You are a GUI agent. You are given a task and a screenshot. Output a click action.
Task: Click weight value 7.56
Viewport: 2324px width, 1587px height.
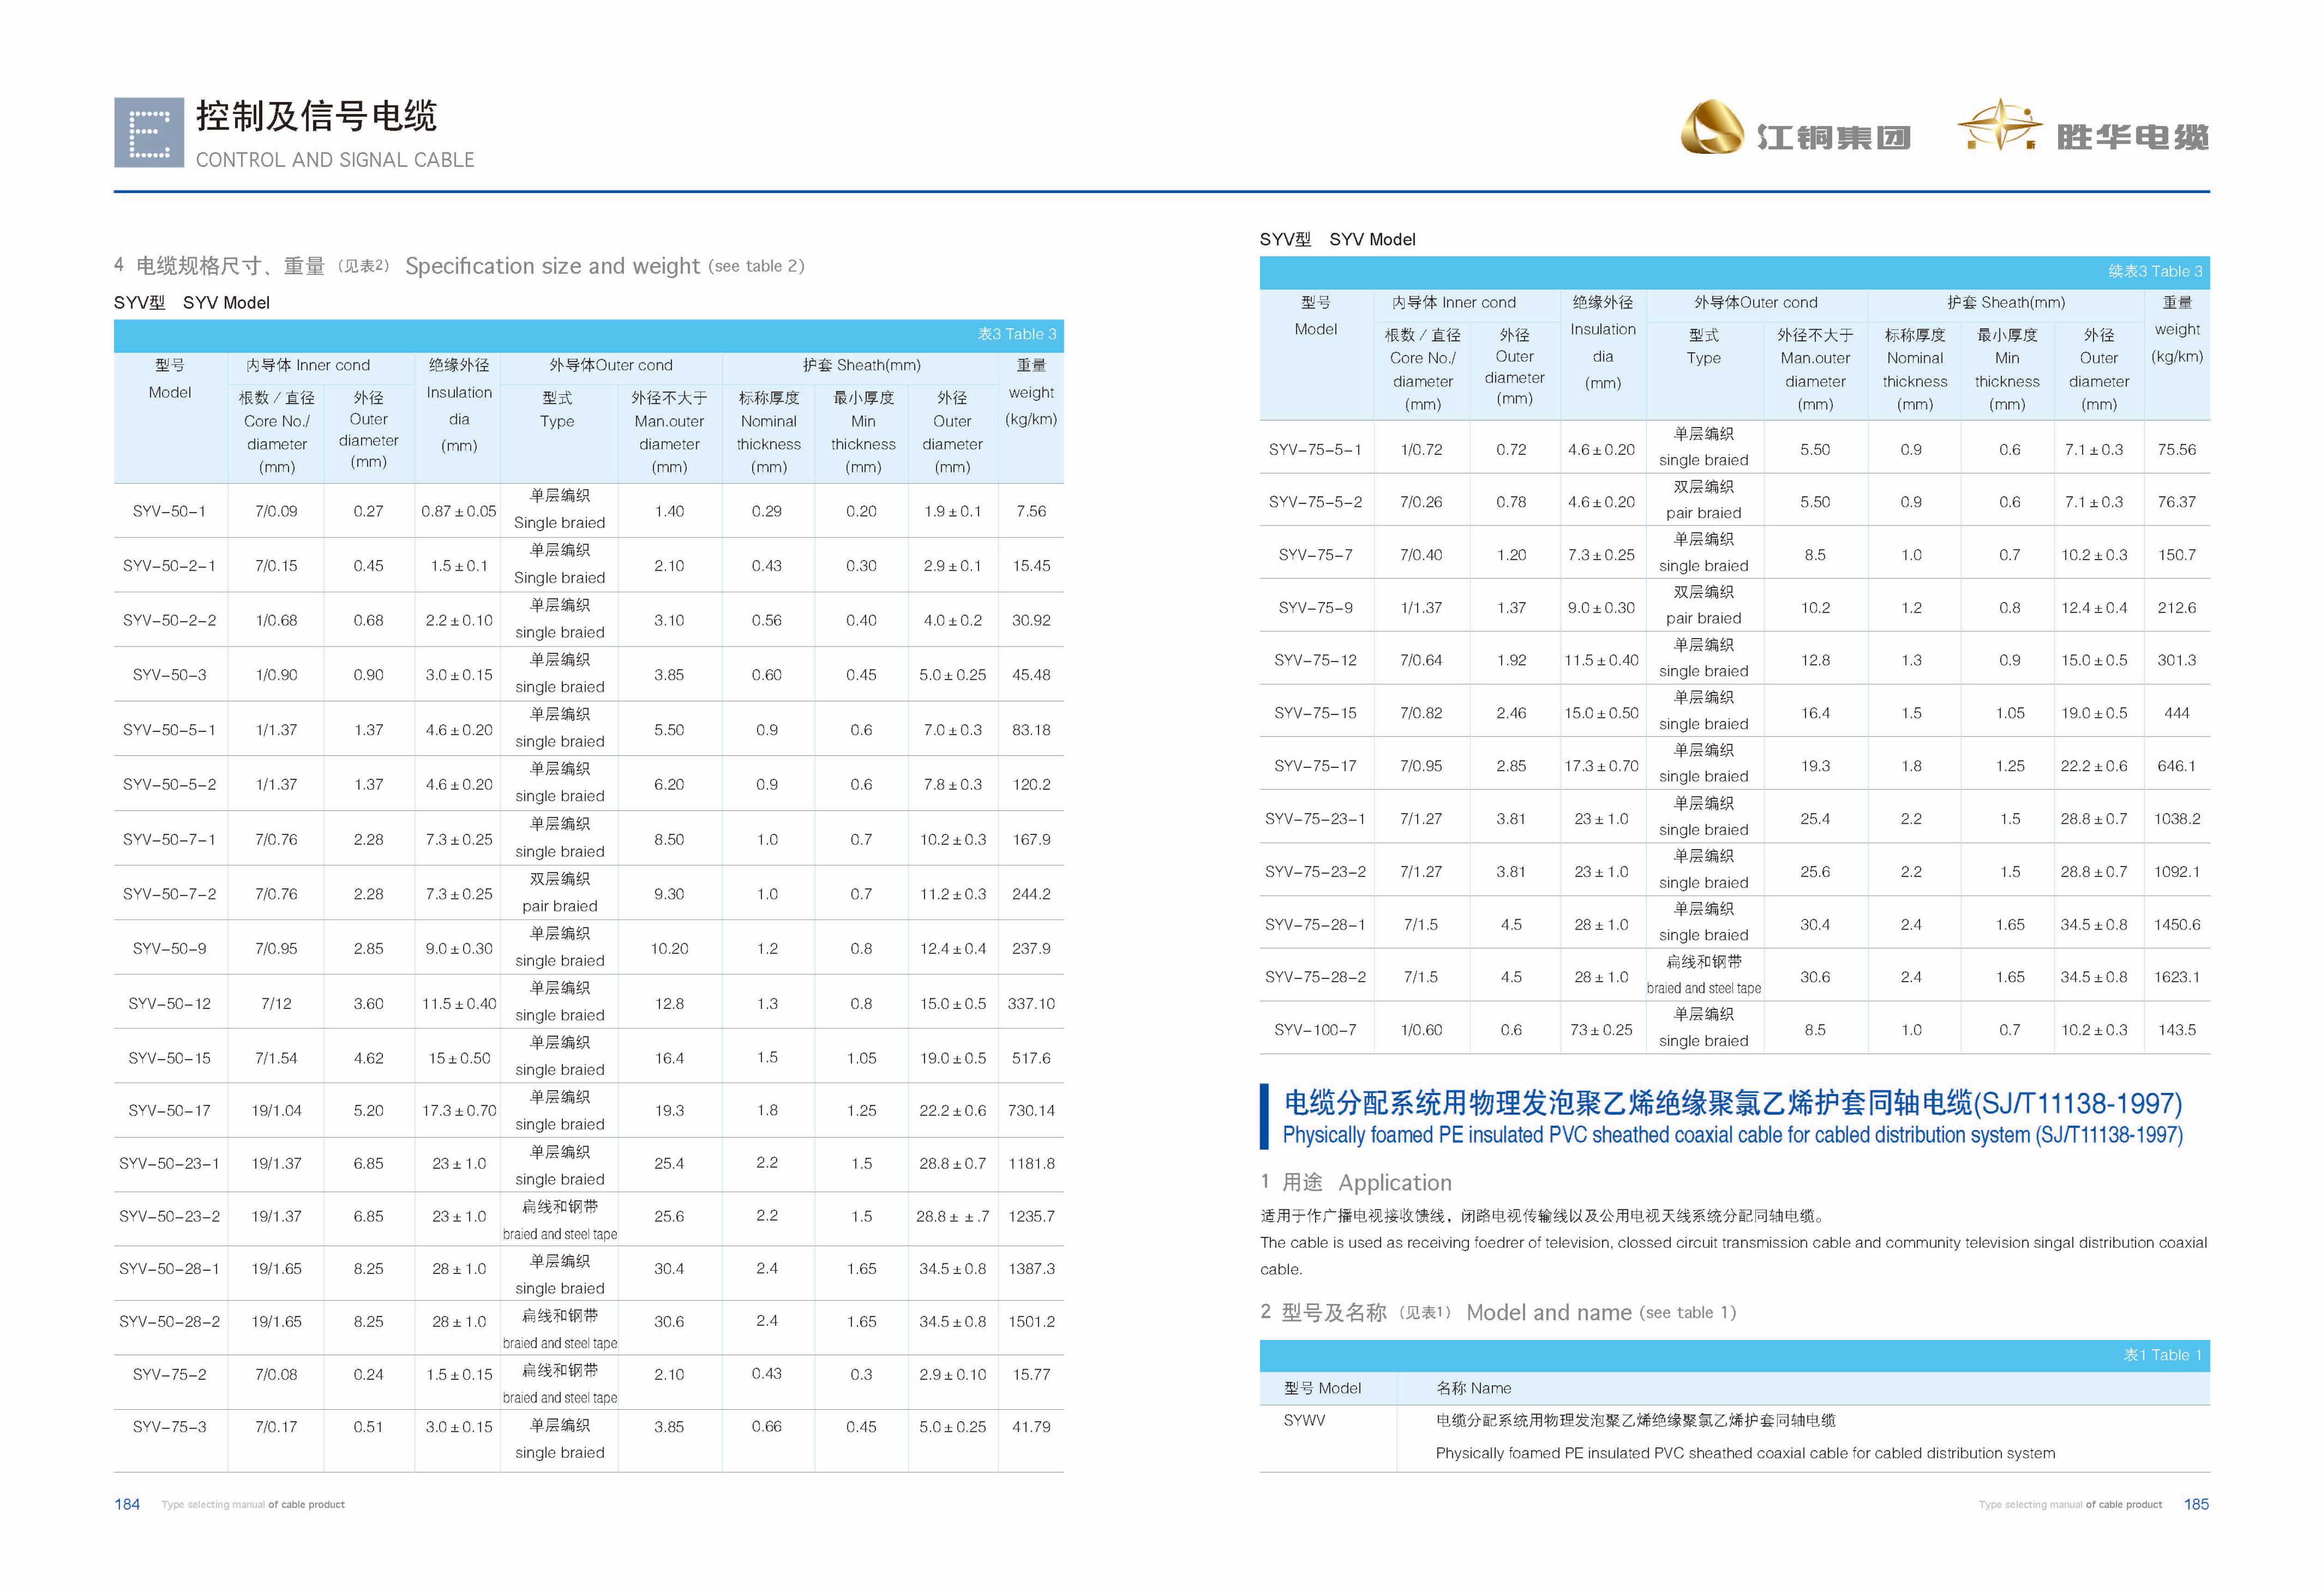[1031, 511]
